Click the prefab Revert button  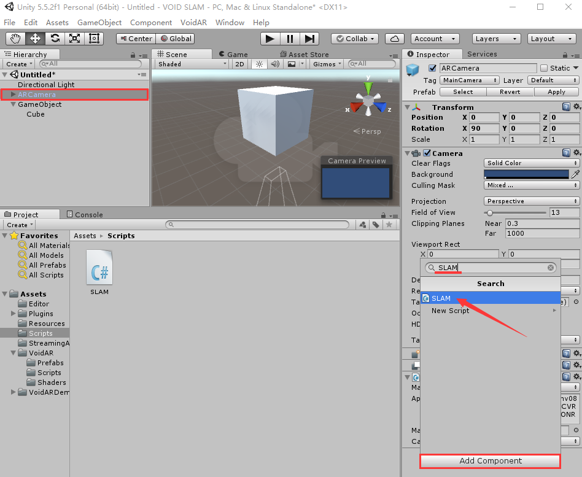click(510, 92)
